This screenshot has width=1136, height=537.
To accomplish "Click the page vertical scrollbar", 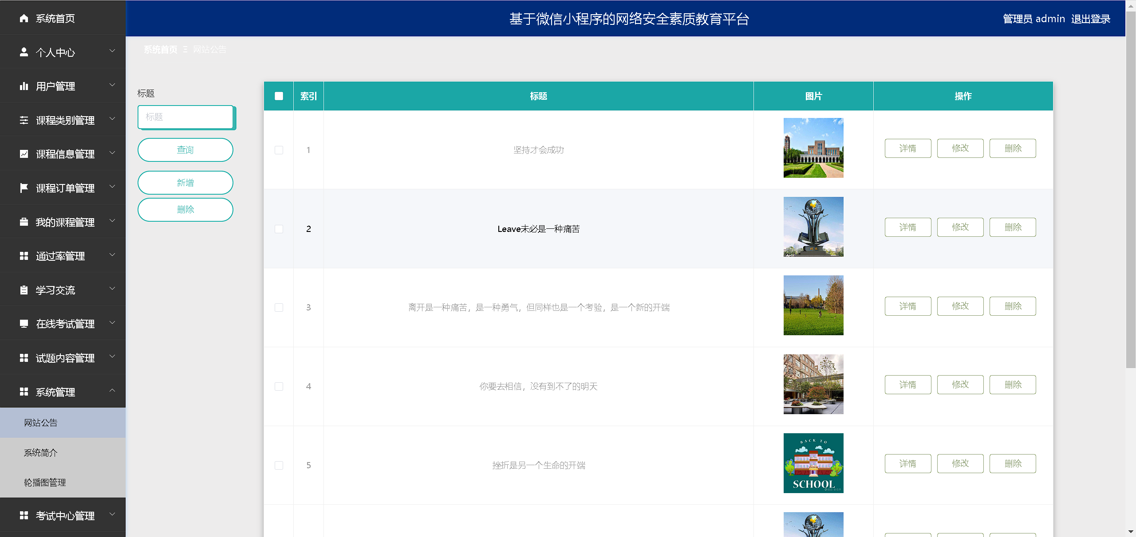I will [x=1130, y=191].
